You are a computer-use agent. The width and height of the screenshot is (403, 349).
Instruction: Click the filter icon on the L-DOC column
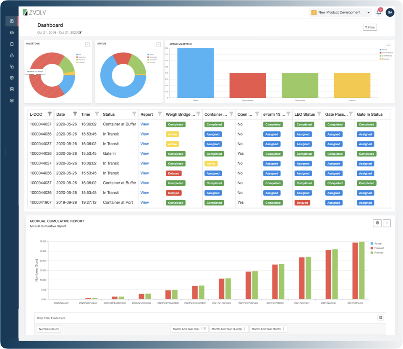pyautogui.click(x=50, y=114)
